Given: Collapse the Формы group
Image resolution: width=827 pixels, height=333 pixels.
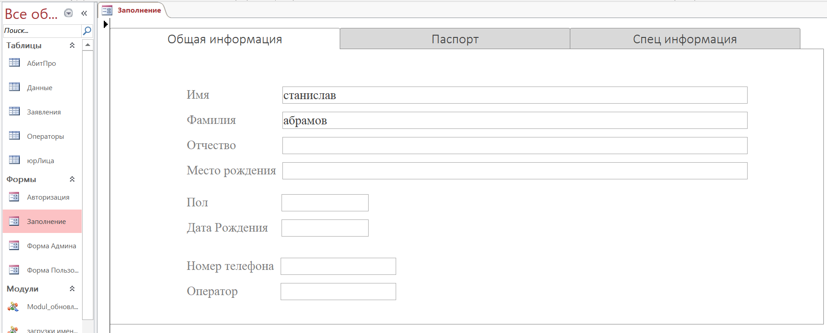Looking at the screenshot, I should point(72,179).
